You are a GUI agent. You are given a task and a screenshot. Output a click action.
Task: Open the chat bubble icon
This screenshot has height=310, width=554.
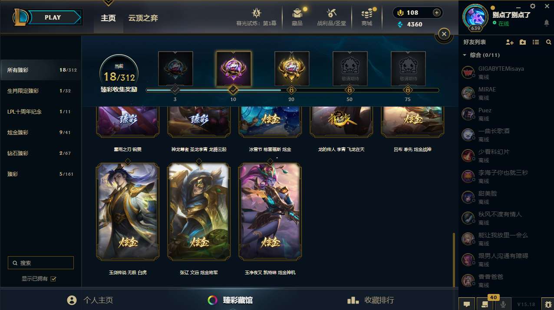point(467,304)
